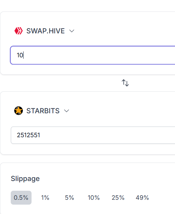This screenshot has width=175, height=214.
Task: Expand the SWAP.HIVE token chevron
Action: pyautogui.click(x=72, y=31)
